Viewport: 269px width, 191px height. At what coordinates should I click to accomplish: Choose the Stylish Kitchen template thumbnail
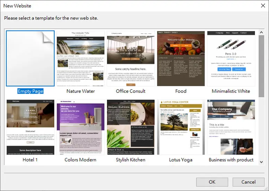(x=131, y=127)
